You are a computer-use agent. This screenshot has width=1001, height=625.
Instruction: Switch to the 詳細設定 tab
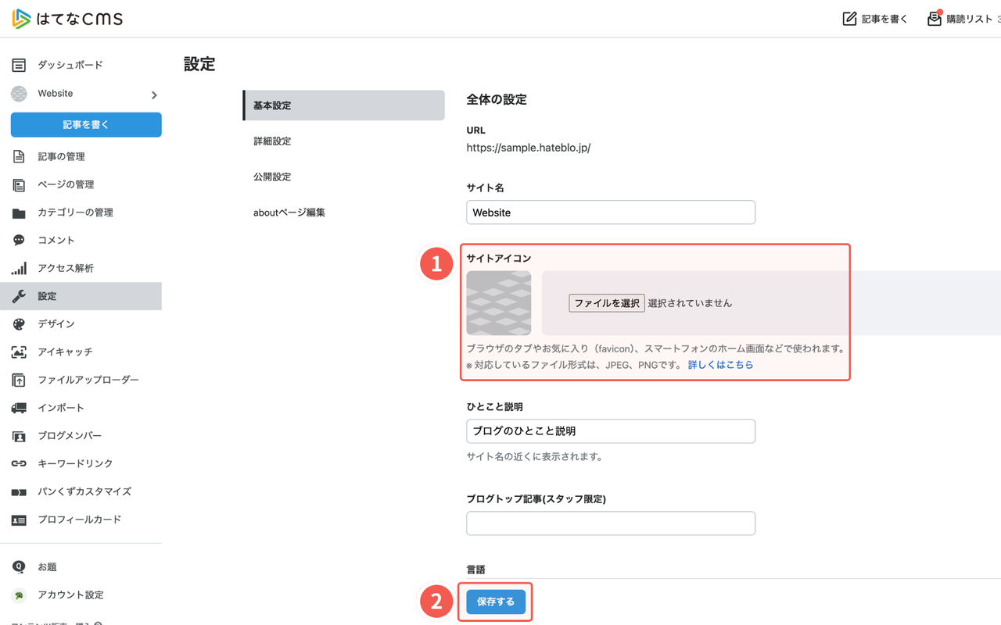pos(272,141)
